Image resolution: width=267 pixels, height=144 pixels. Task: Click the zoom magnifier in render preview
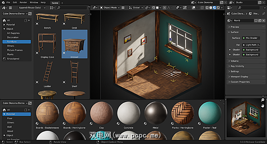pyautogui.click(x=263, y=100)
